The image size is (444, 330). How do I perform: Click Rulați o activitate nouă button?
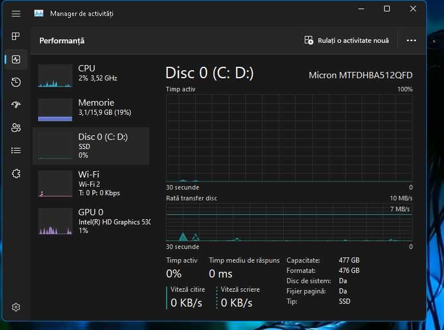point(346,41)
